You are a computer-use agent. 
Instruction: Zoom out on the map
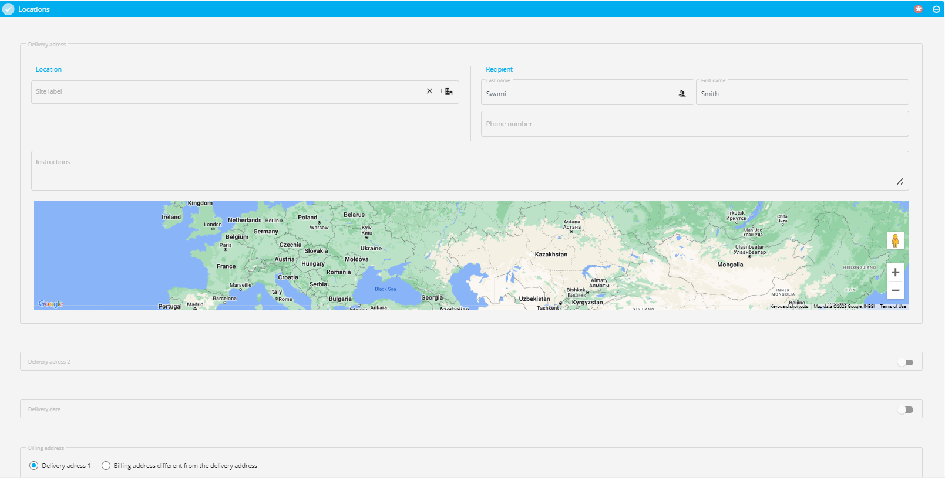click(x=895, y=290)
